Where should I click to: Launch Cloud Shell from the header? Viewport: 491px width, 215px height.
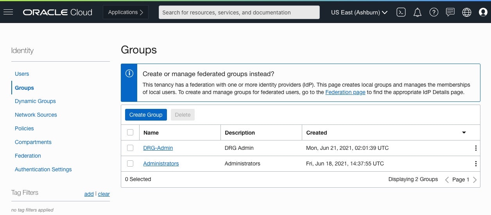tap(401, 12)
